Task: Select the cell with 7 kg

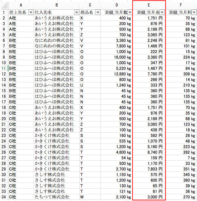Action: click(x=181, y=158)
